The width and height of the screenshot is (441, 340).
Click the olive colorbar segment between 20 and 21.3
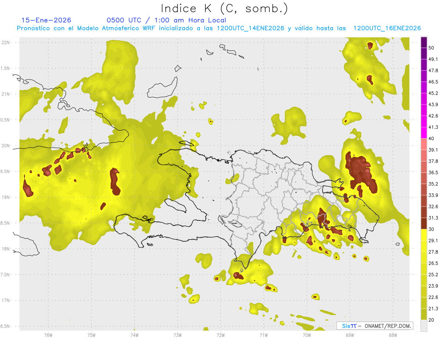point(424,314)
